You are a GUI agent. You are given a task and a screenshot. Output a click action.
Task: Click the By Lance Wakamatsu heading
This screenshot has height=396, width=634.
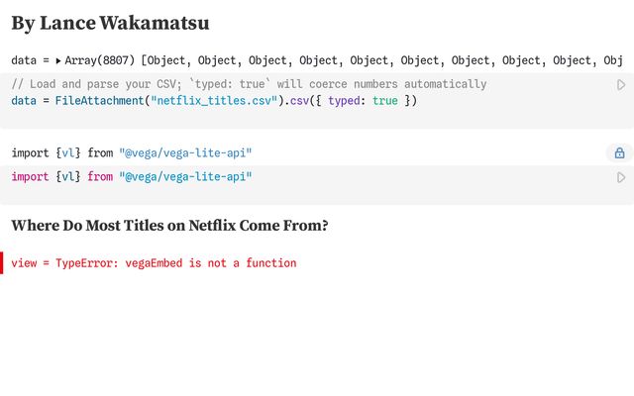[110, 23]
